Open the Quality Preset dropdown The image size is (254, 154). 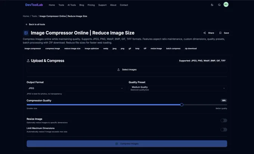tap(178, 88)
